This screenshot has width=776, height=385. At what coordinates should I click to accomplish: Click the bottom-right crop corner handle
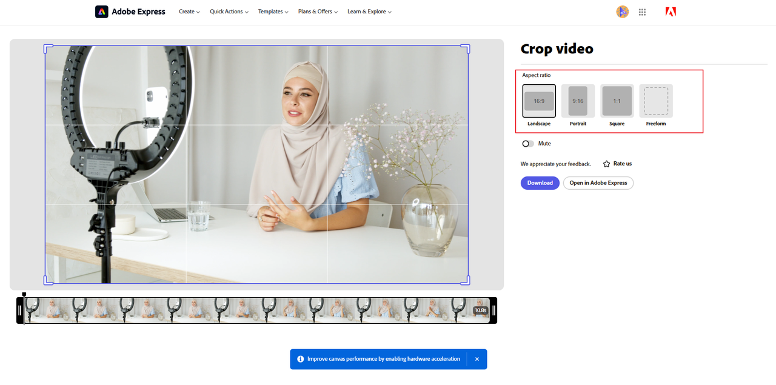pos(465,280)
